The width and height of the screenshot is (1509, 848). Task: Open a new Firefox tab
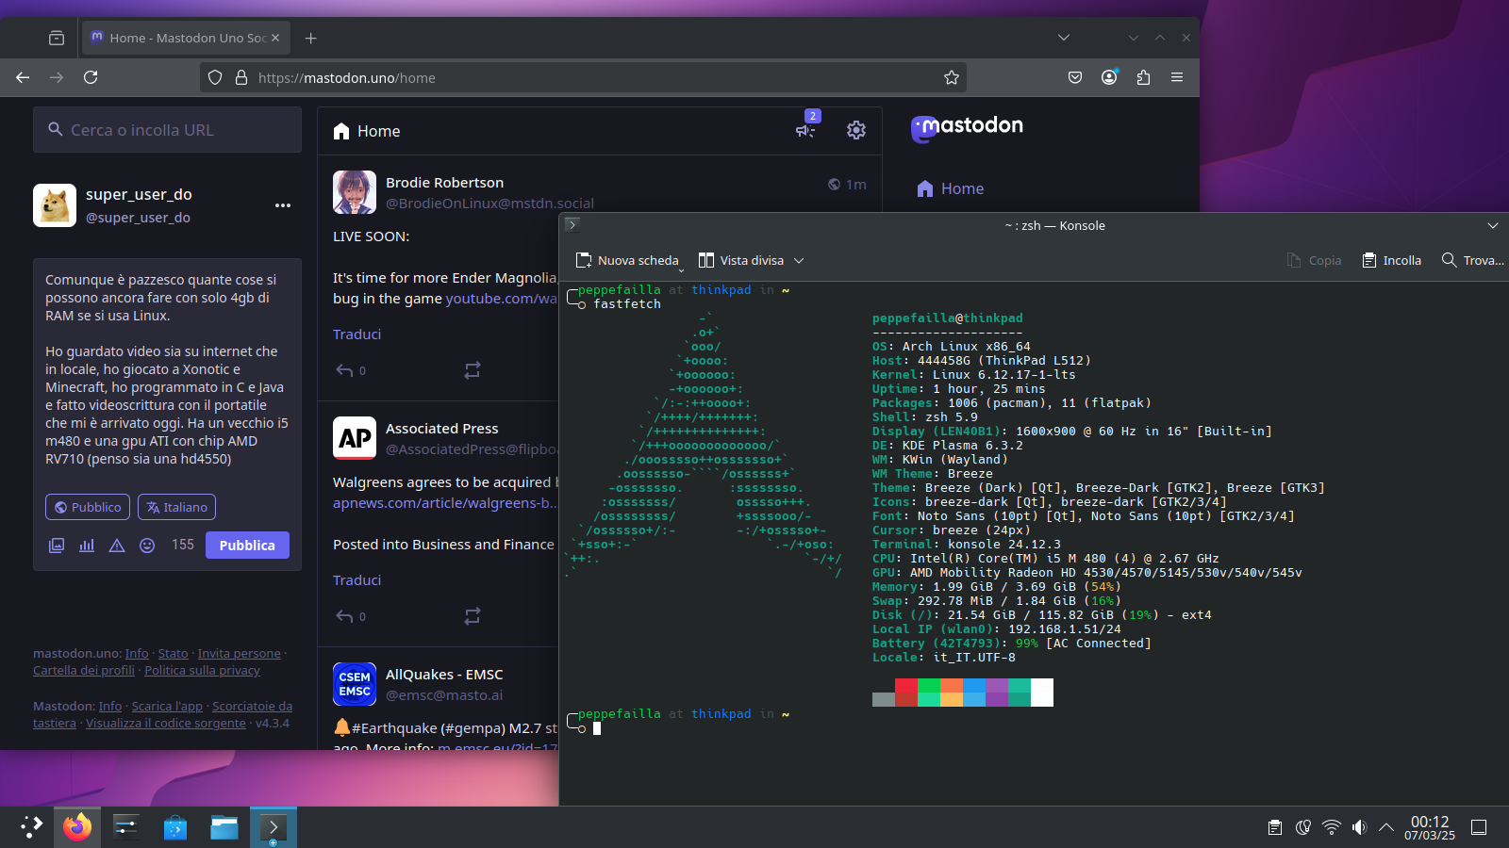point(311,38)
